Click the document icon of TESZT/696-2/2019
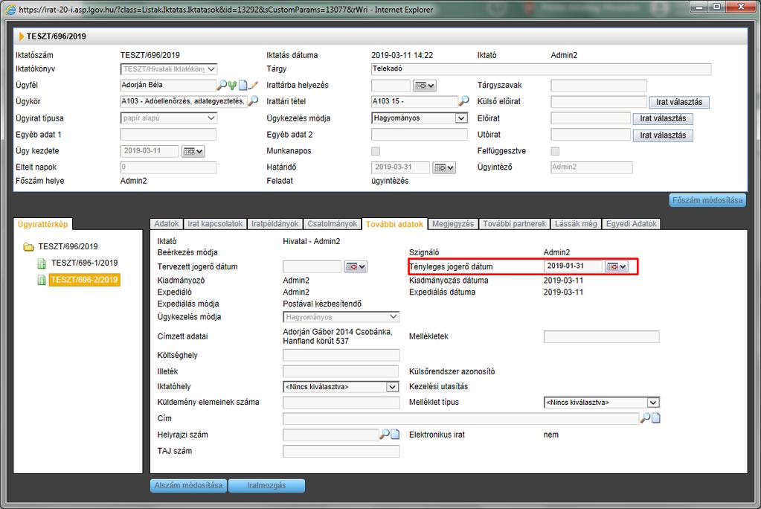Viewport: 761px width, 509px height. click(42, 281)
